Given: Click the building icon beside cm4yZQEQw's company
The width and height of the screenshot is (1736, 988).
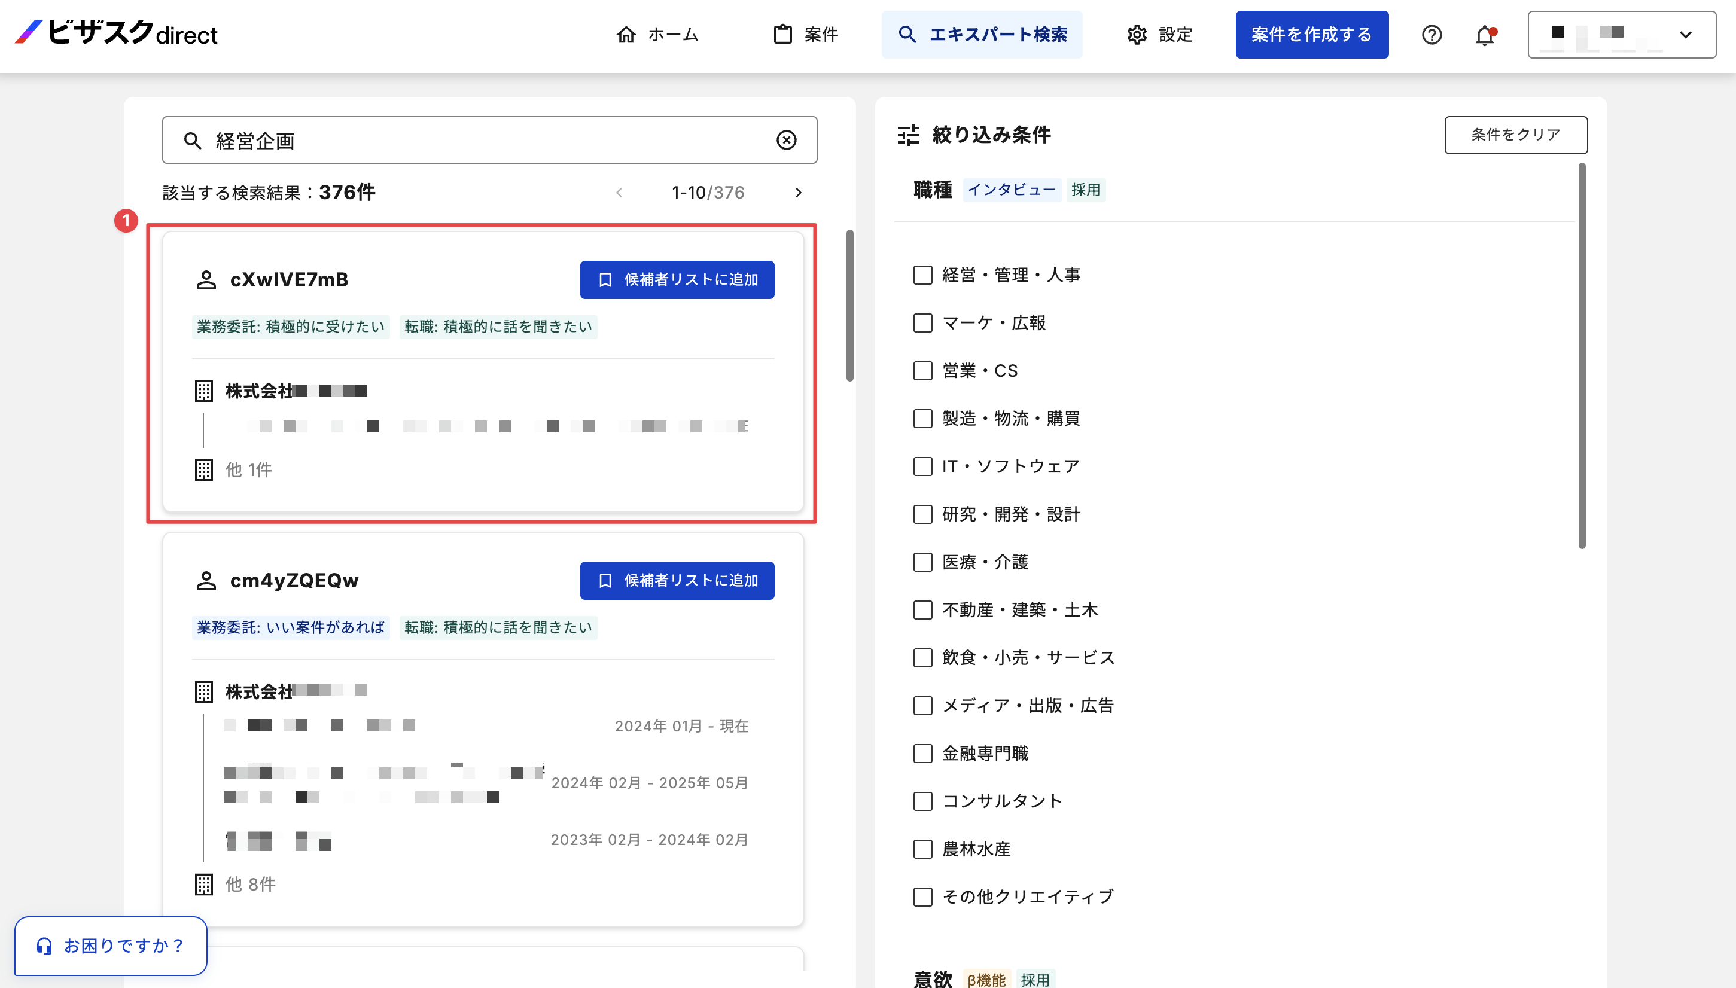Looking at the screenshot, I should pos(203,691).
